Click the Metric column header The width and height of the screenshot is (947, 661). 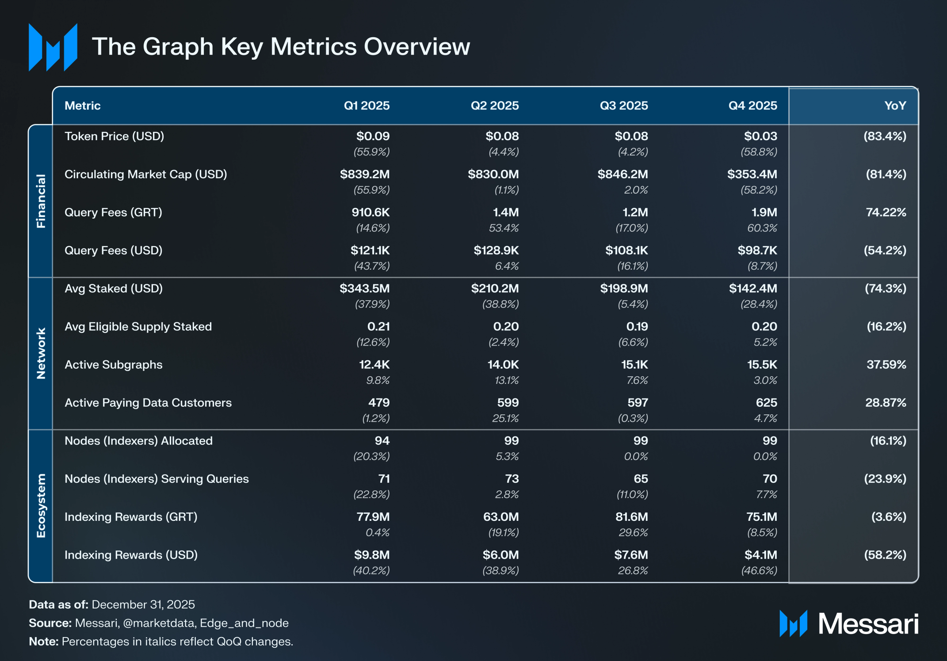coord(83,106)
